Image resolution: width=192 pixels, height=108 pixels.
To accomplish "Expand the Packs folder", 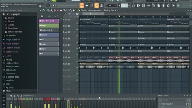I will (8, 91).
